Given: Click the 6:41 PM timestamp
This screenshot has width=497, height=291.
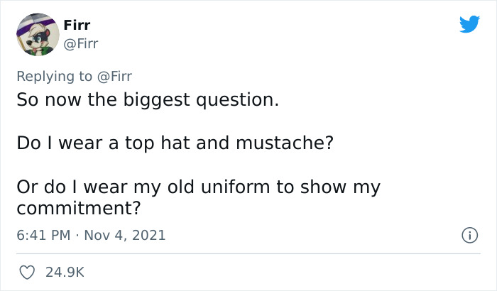Looking at the screenshot, I should [x=42, y=235].
